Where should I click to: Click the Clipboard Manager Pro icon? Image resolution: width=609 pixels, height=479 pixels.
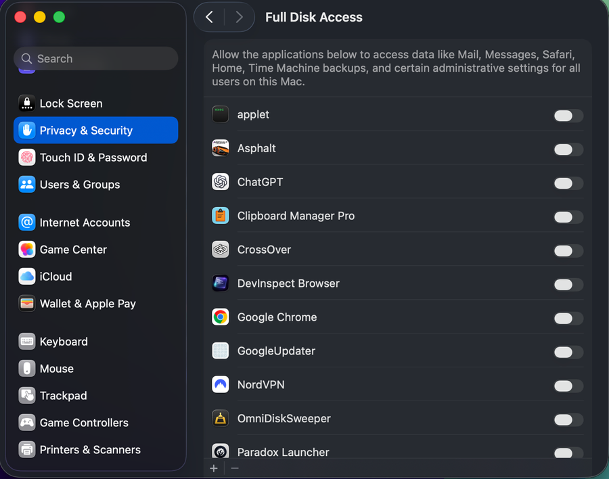[220, 216]
